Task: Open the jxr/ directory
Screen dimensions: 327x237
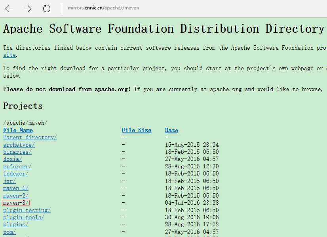Action: pos(10,181)
